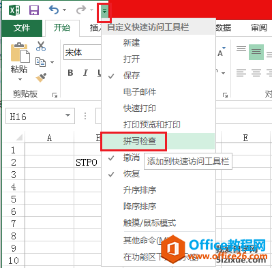Switch to the 开始 (Home) tab
The width and height of the screenshot is (272, 268).
(62, 28)
